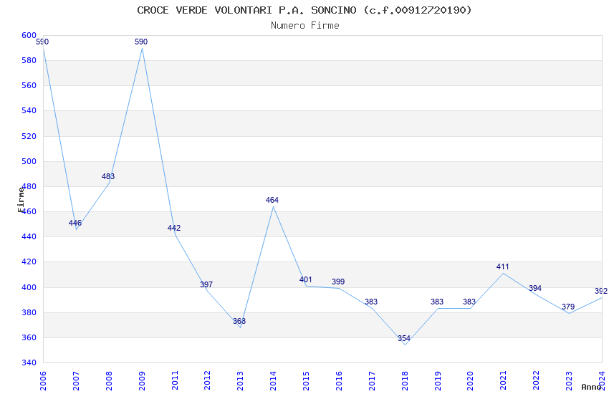Click the 520 tick on the y-axis
Image resolution: width=609 pixels, height=394 pixels.
[29, 136]
